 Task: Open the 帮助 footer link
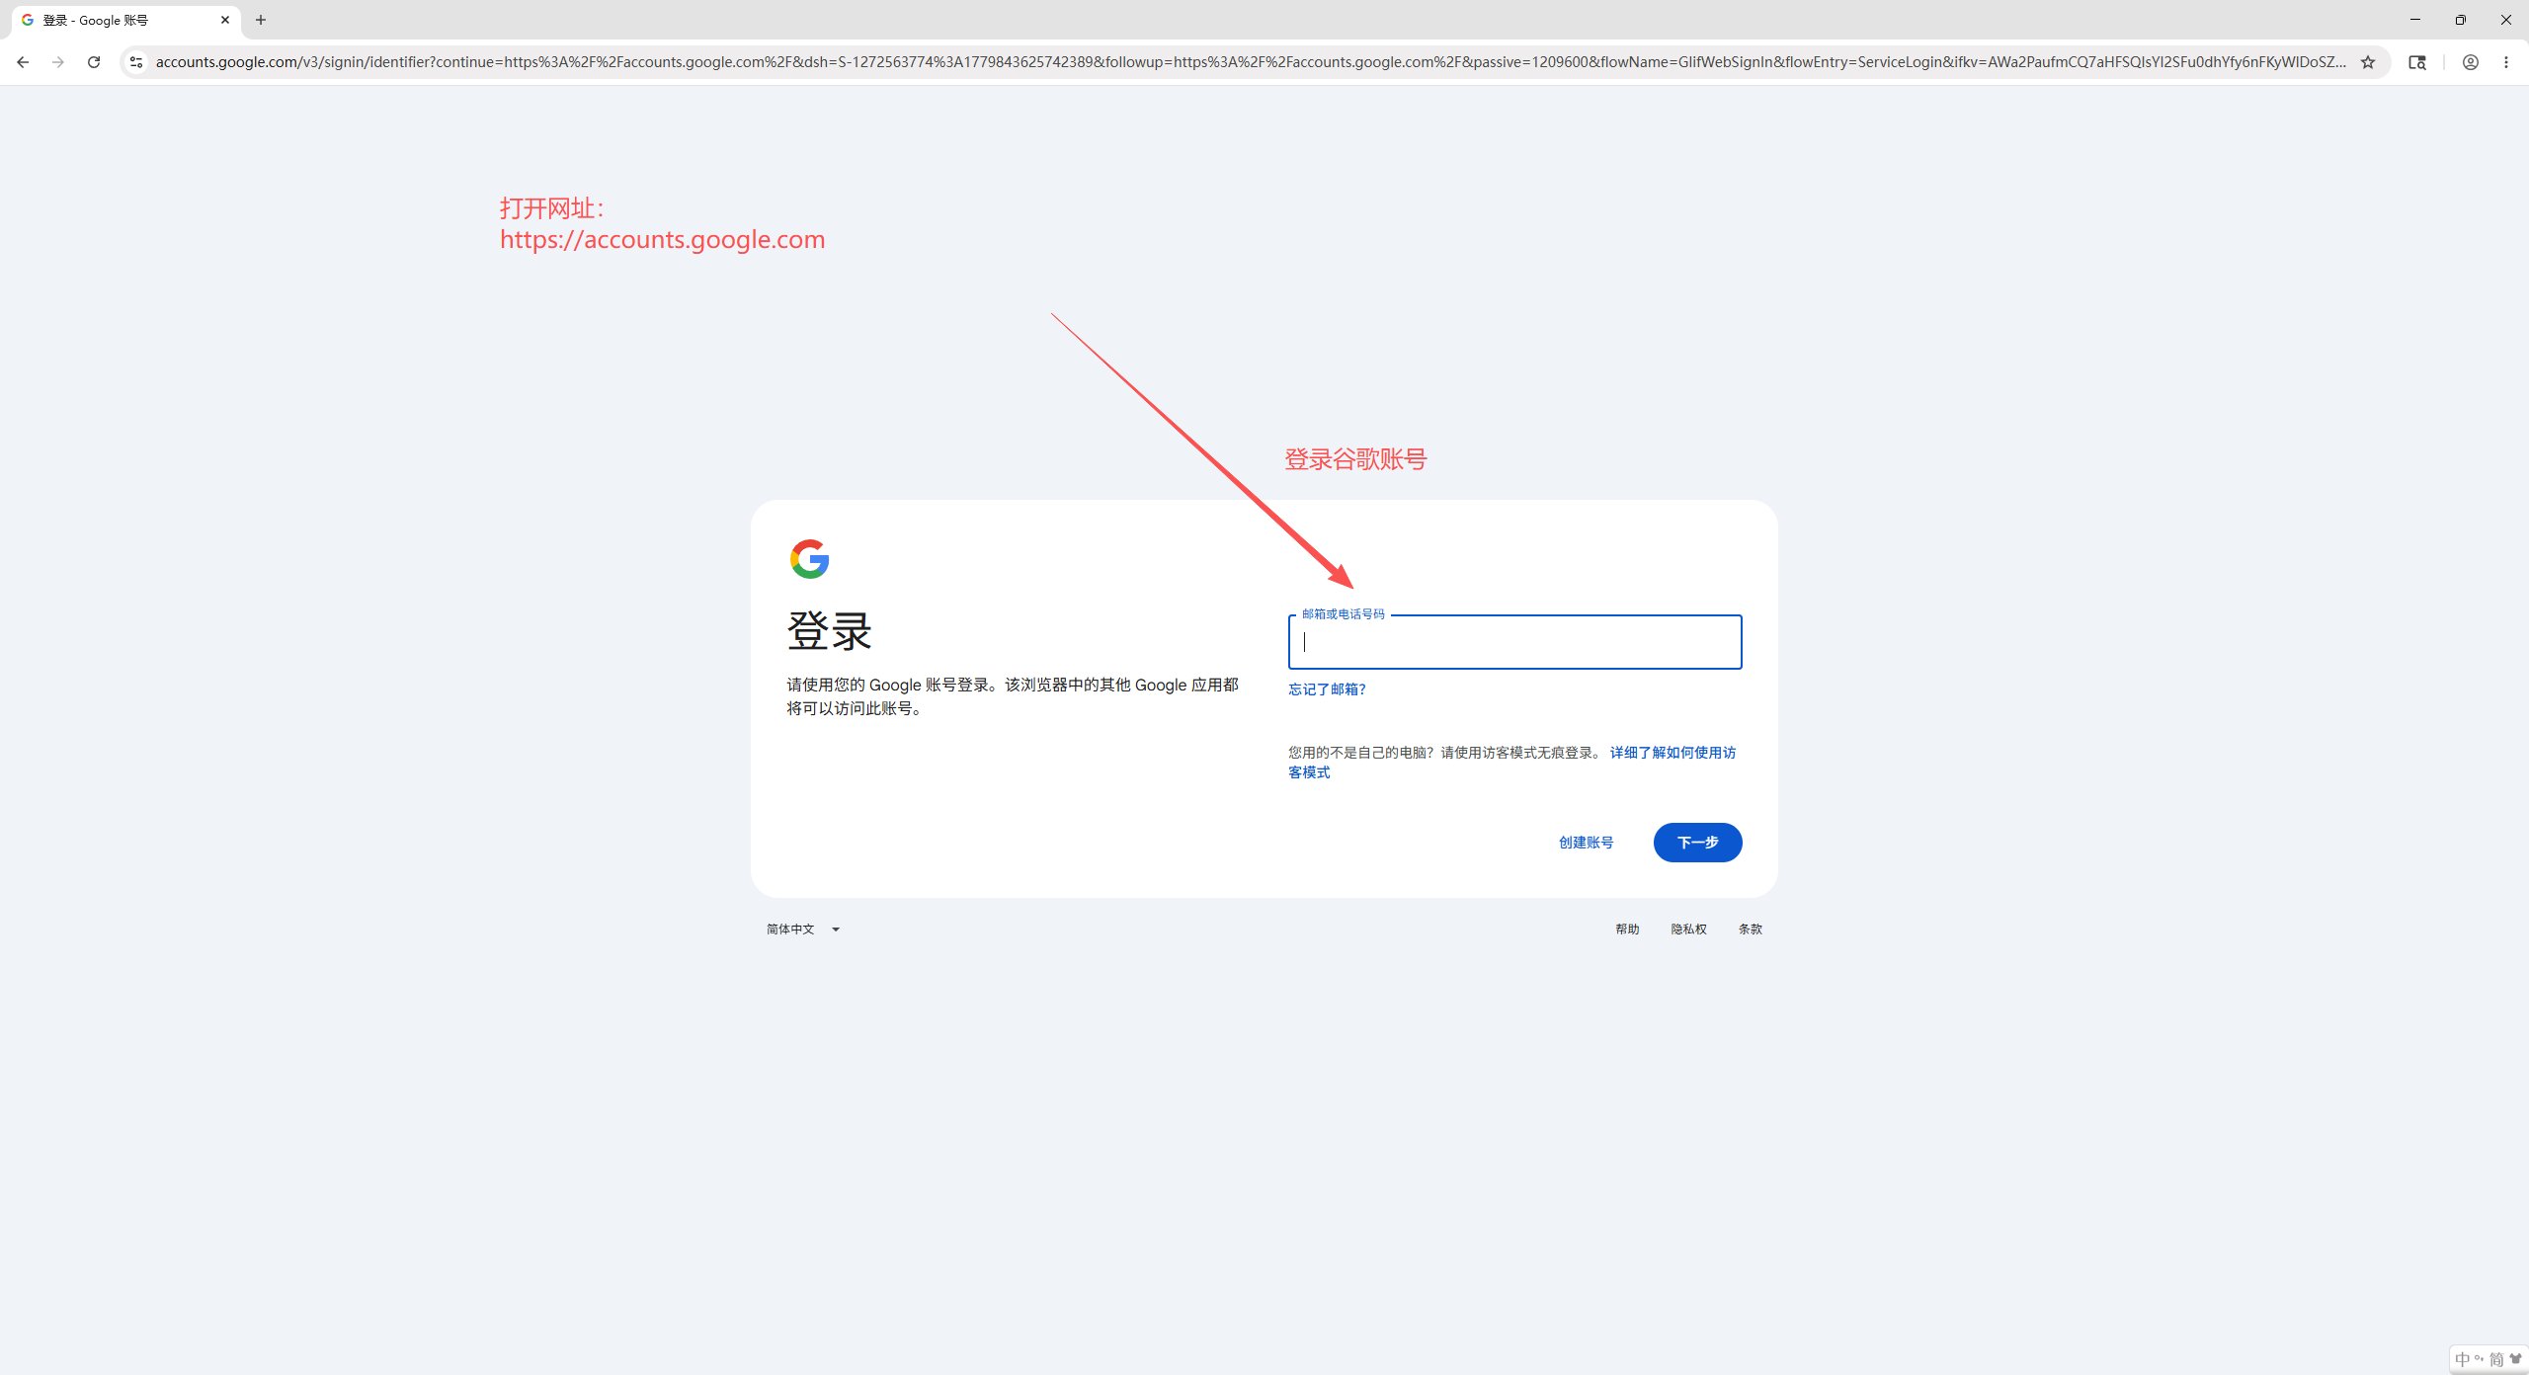tap(1627, 930)
